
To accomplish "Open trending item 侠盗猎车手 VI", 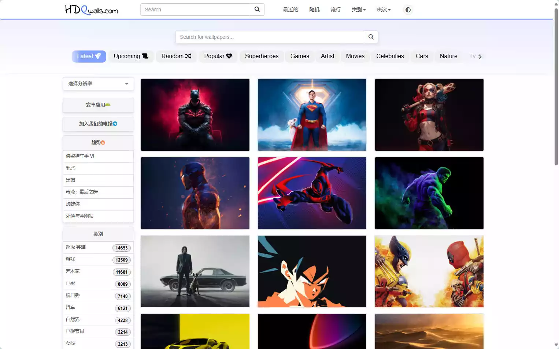I will pos(98,156).
